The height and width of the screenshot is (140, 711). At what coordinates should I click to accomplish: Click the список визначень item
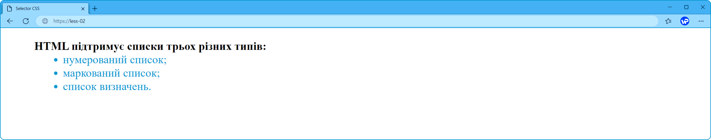tap(107, 87)
